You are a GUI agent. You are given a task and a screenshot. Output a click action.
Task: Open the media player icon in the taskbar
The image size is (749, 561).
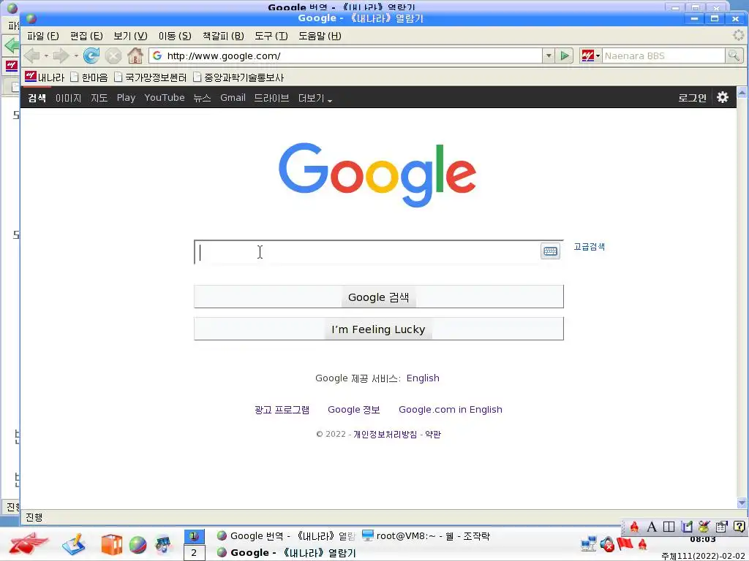(x=163, y=544)
